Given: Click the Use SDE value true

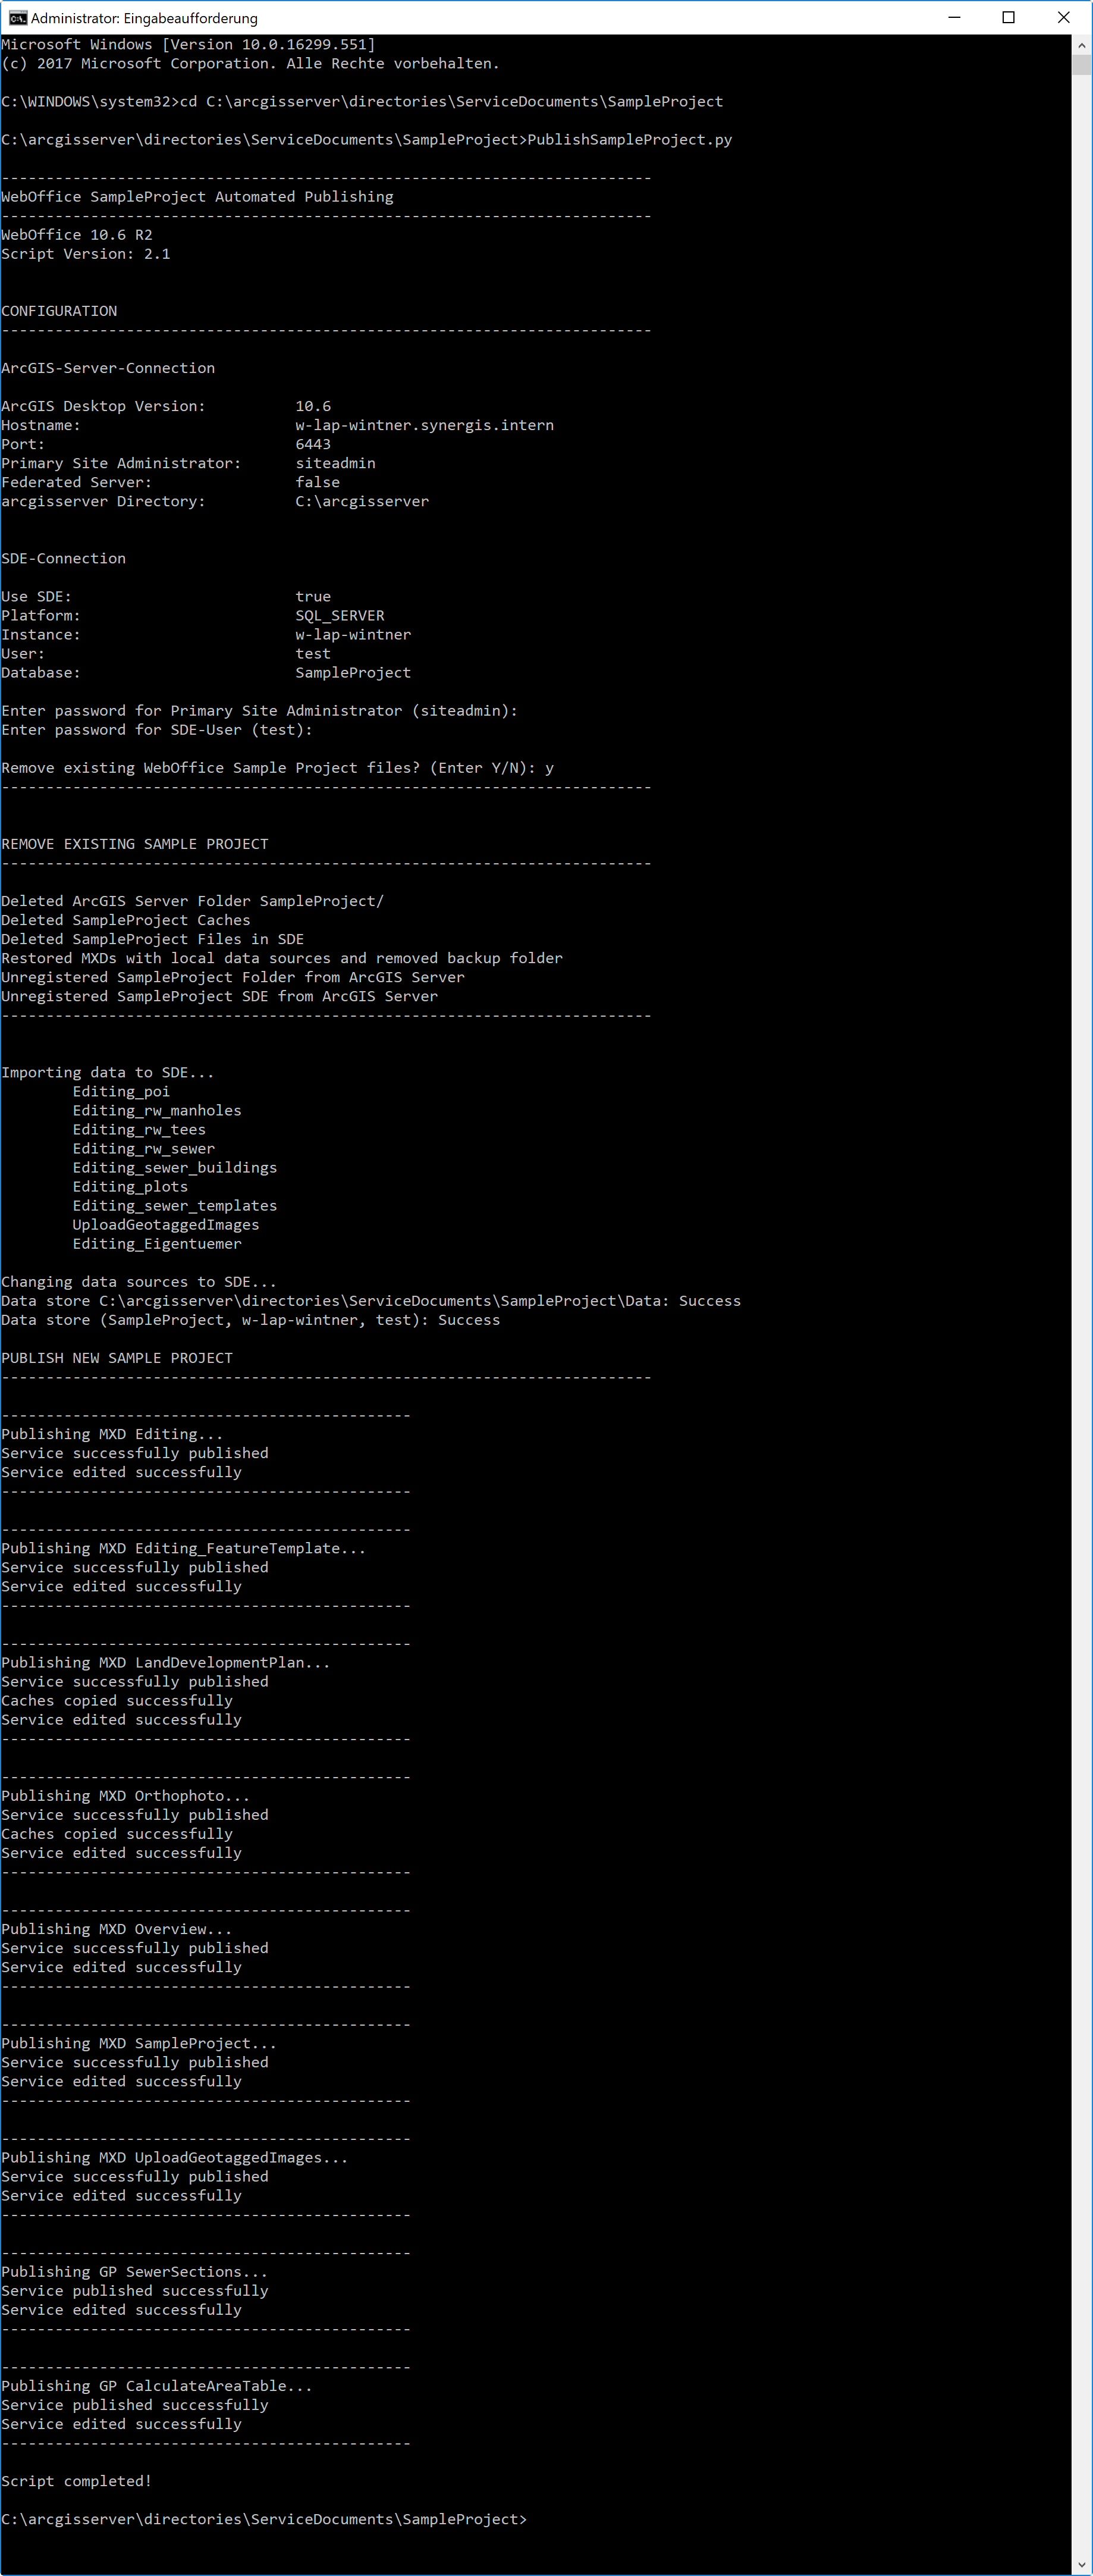Looking at the screenshot, I should [313, 596].
